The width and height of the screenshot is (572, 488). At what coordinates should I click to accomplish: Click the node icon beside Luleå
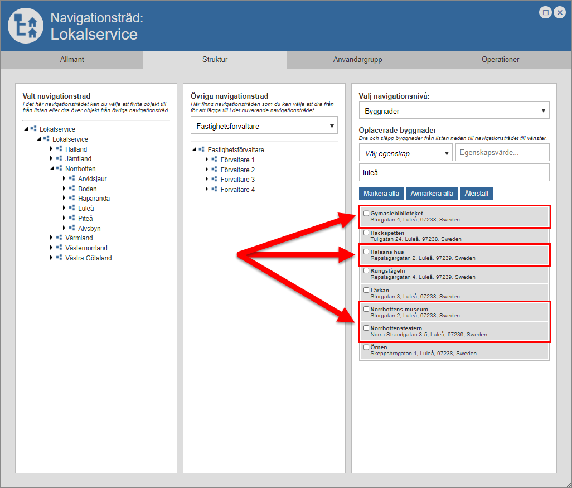pos(72,208)
